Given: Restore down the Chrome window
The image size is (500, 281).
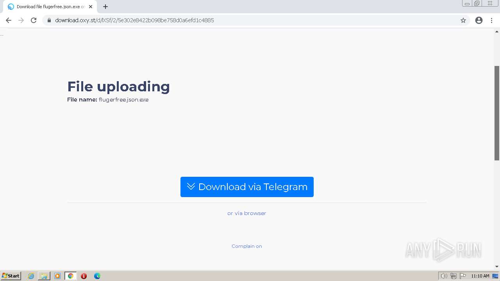Looking at the screenshot, I should pos(477,4).
